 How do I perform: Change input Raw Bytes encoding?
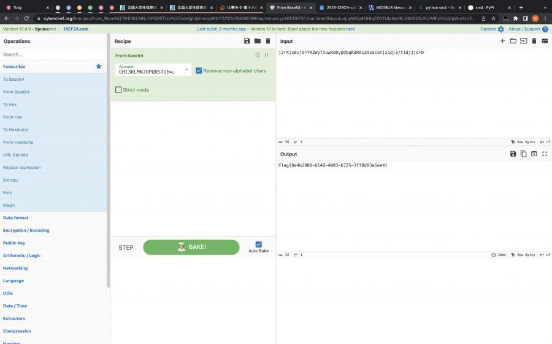point(523,142)
